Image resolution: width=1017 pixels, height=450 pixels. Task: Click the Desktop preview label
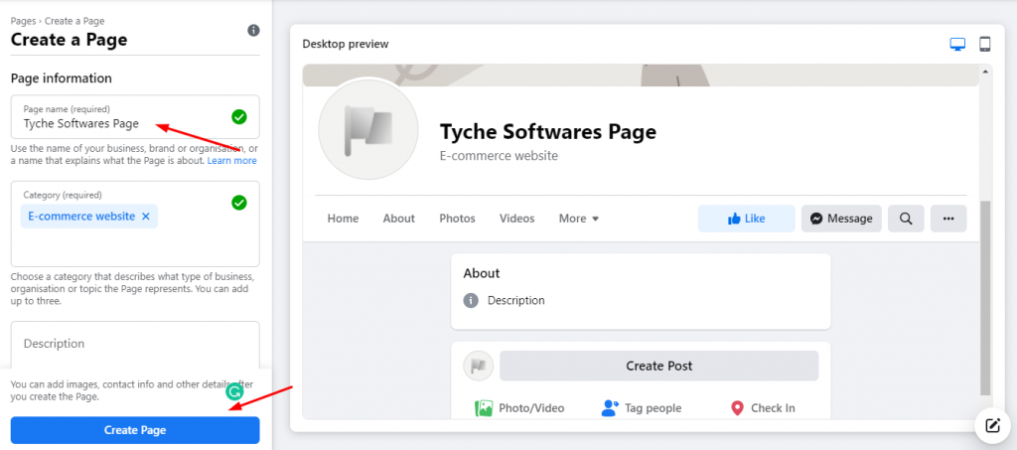click(x=346, y=44)
